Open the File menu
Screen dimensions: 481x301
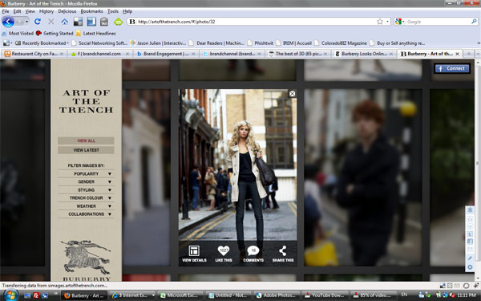[x=6, y=11]
